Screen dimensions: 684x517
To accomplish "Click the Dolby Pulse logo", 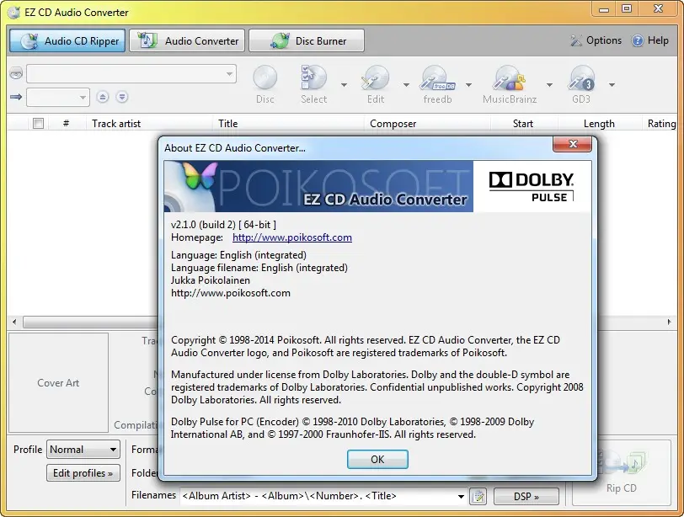I will 532,186.
